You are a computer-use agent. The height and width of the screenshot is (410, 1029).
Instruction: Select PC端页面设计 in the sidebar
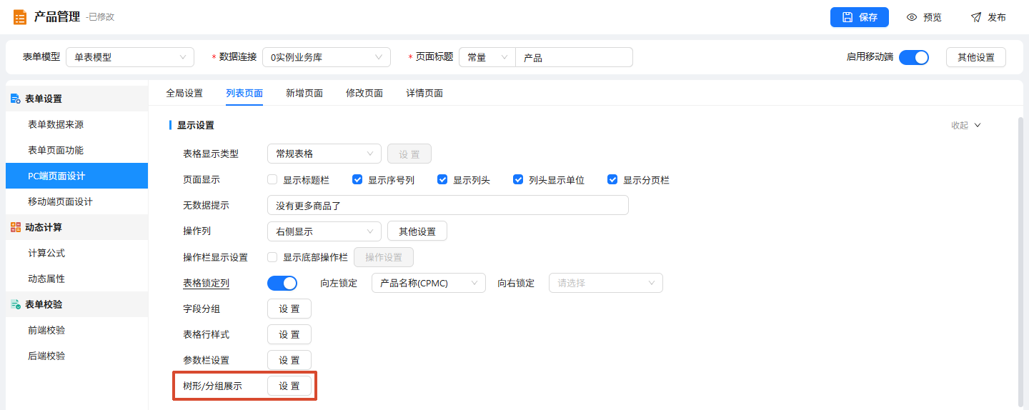point(76,176)
